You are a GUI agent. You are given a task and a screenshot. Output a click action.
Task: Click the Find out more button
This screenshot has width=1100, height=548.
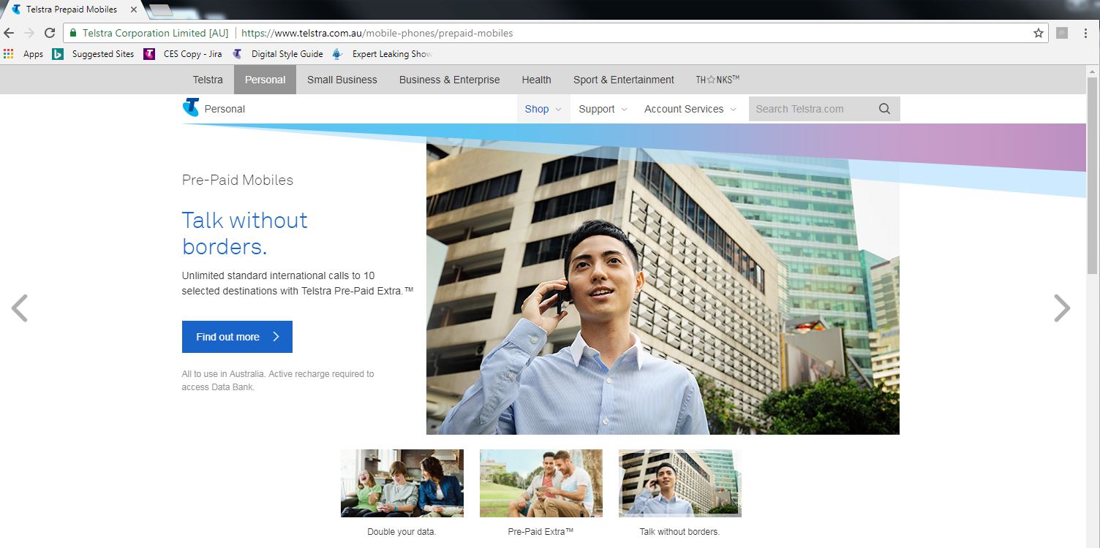click(x=237, y=337)
